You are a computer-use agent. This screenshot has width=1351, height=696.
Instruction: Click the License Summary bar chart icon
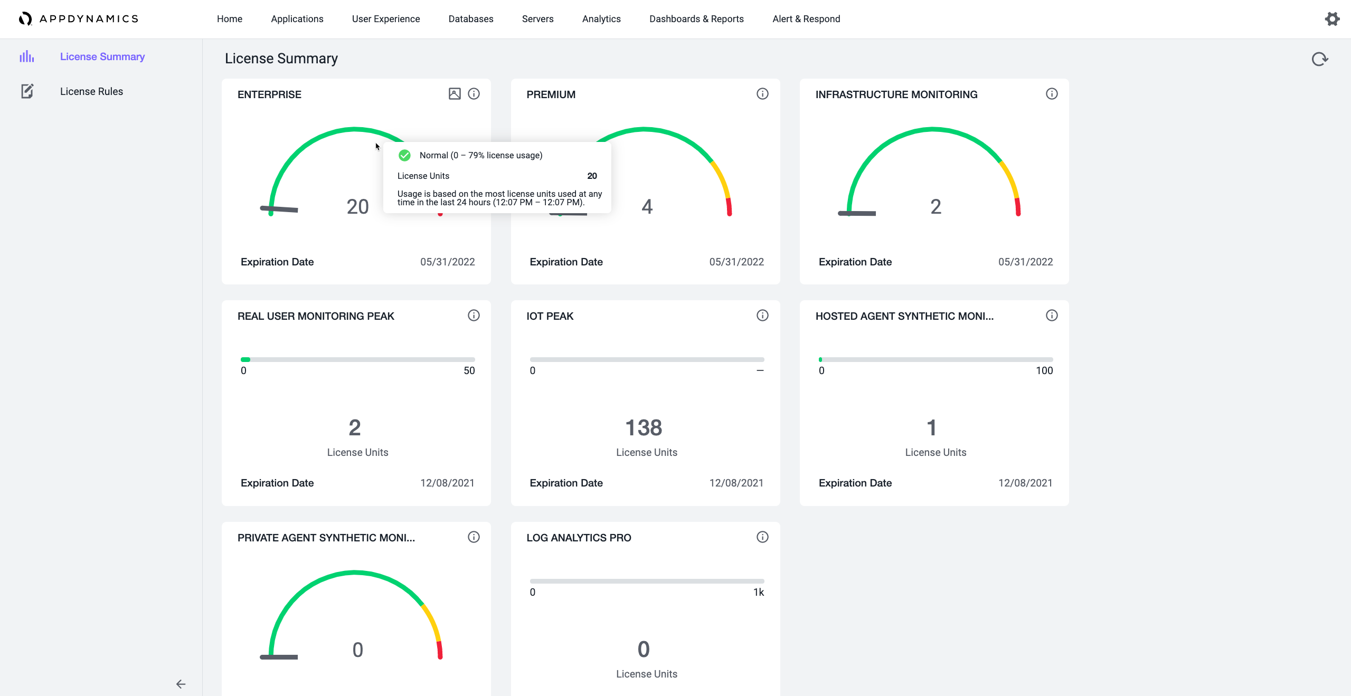click(27, 56)
